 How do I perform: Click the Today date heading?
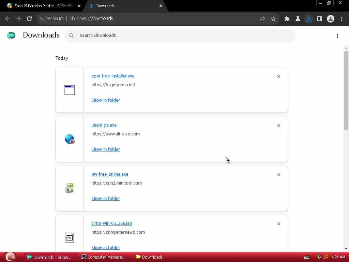62,58
